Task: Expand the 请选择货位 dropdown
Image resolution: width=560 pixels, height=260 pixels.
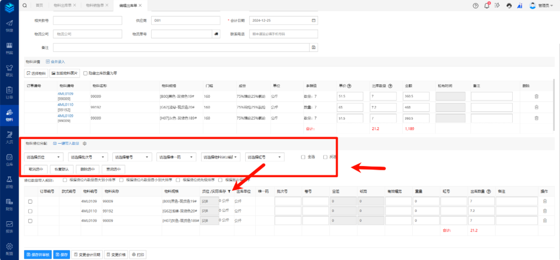Action: click(x=44, y=157)
